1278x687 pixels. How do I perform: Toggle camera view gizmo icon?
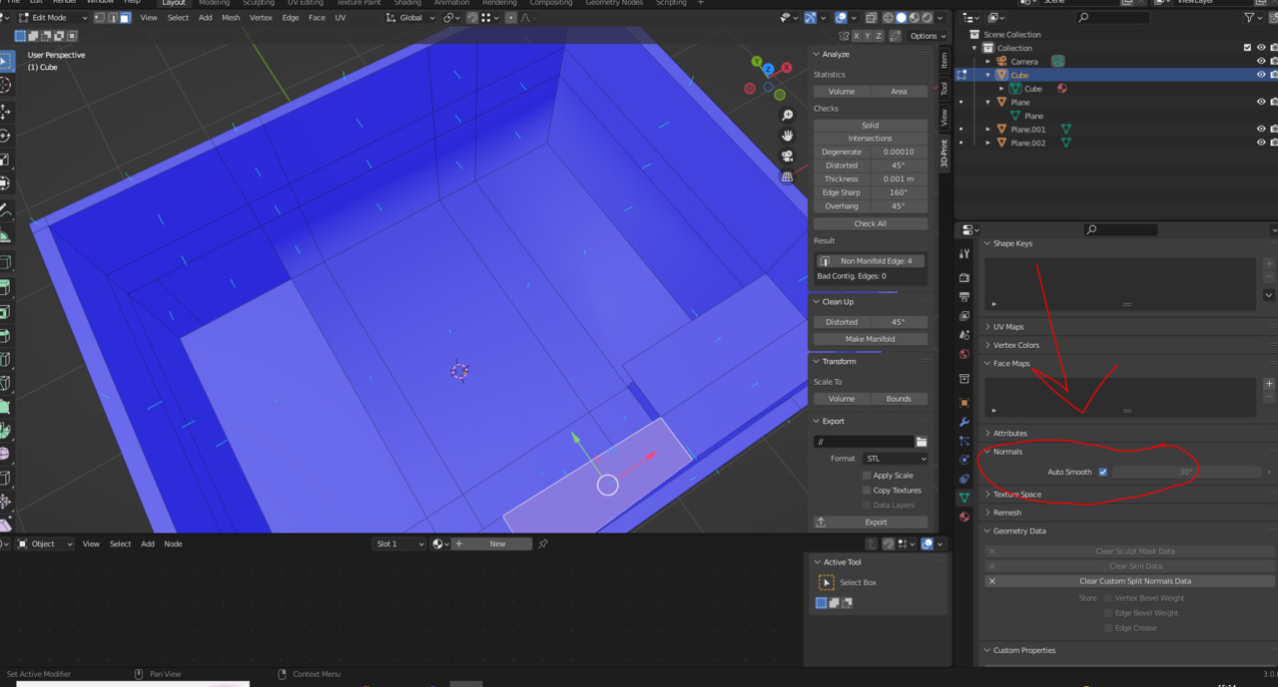coord(788,156)
